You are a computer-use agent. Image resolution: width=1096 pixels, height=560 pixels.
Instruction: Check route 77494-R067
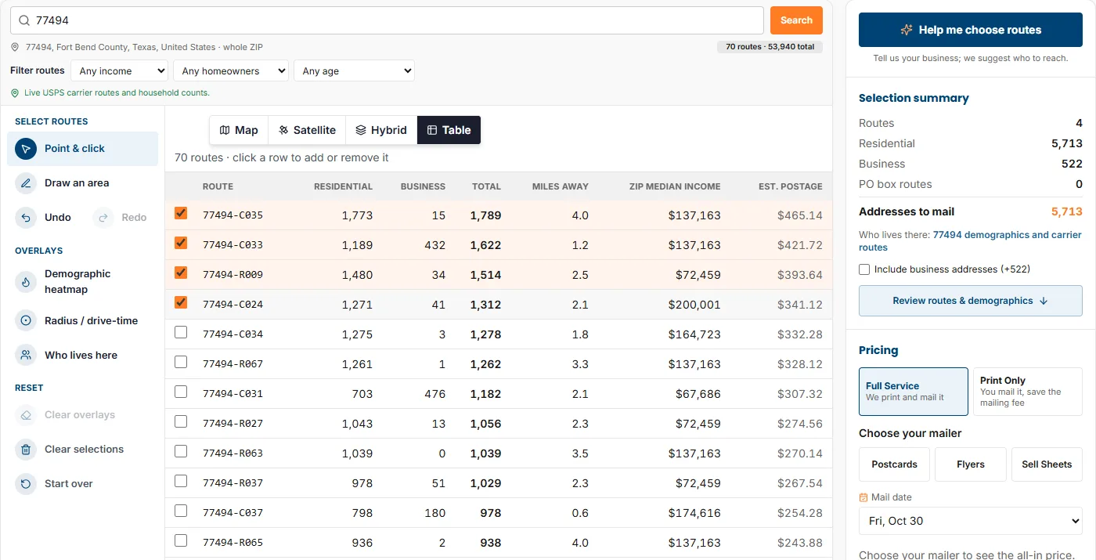(x=181, y=362)
